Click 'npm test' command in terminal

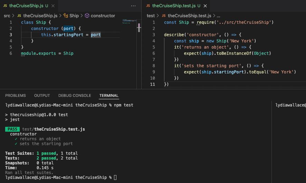pos(124,105)
